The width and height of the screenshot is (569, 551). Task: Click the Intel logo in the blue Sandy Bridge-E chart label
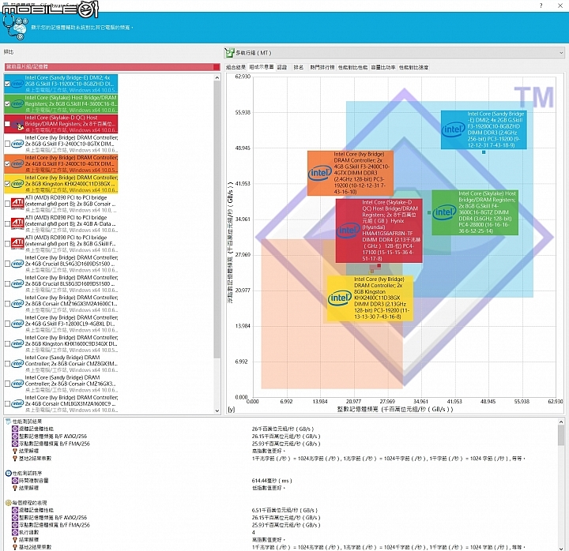454,129
